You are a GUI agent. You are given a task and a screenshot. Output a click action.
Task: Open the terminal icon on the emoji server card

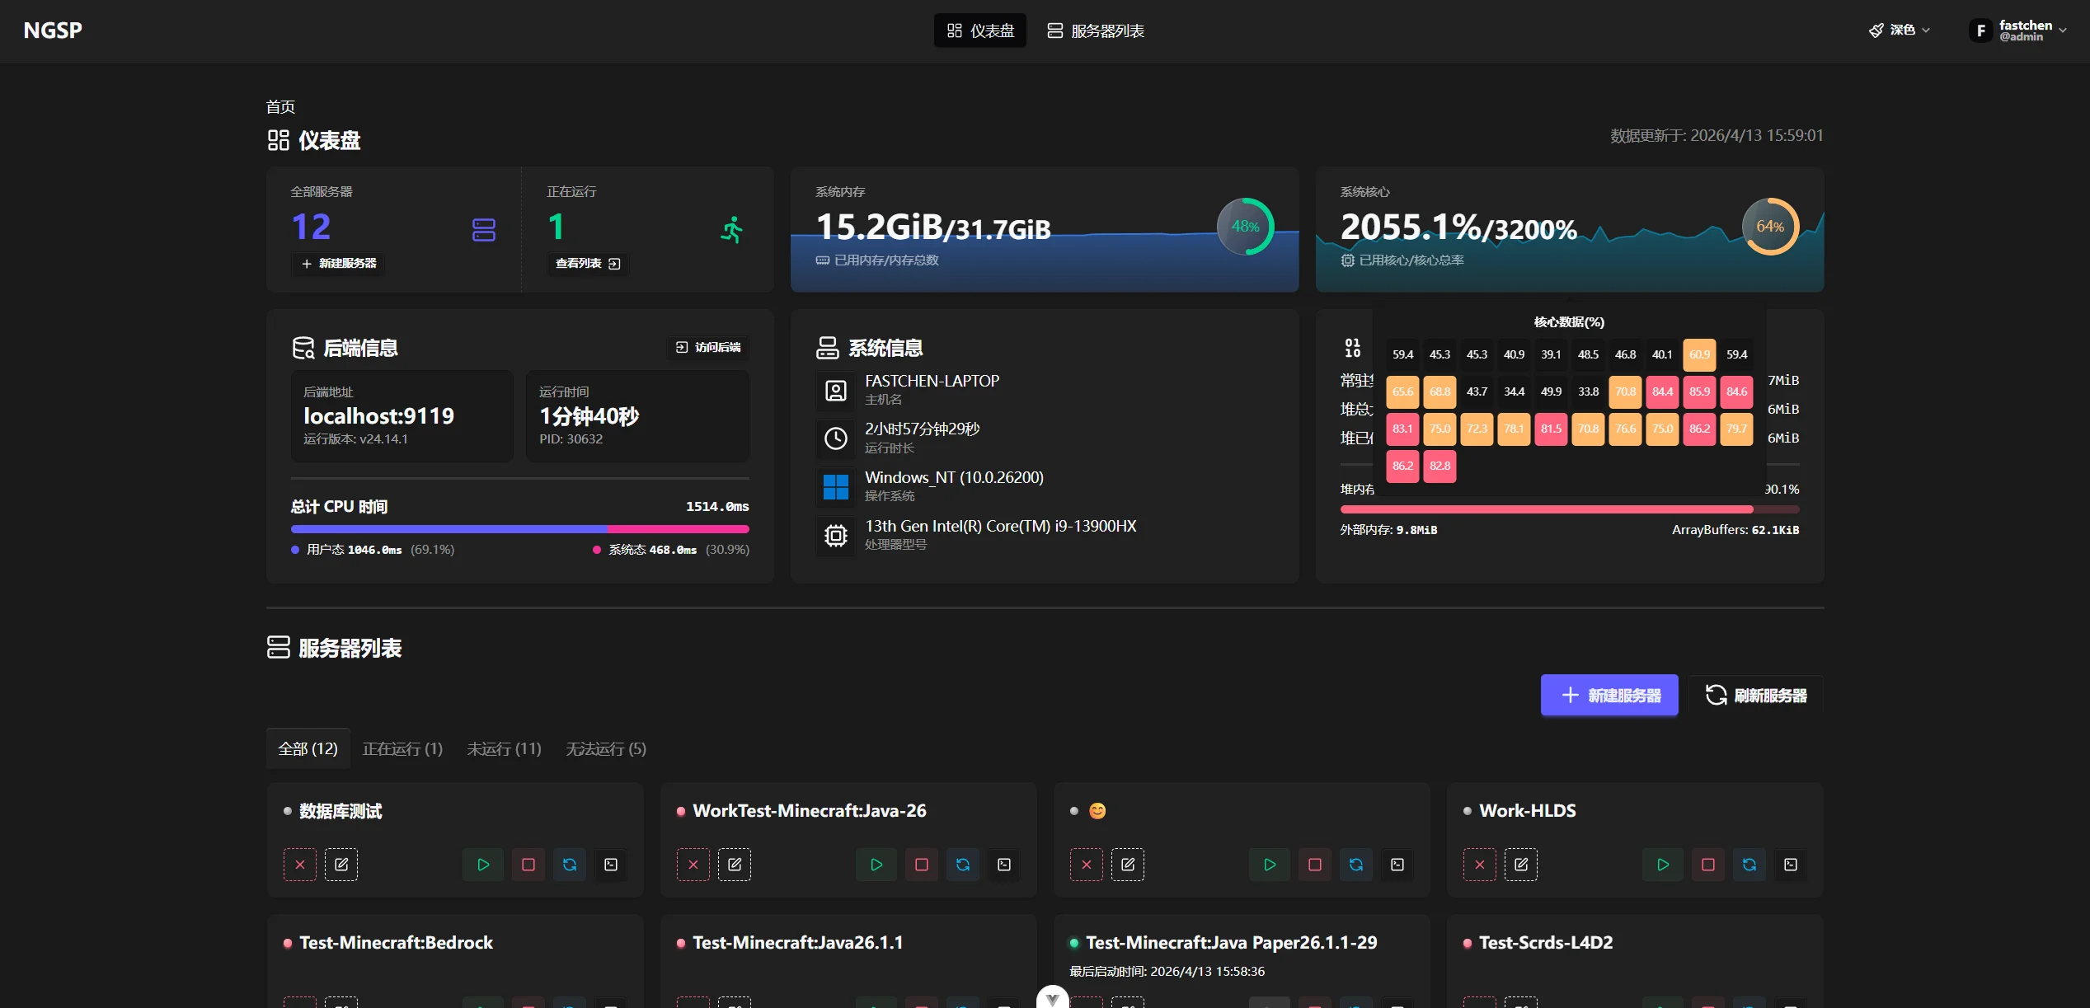point(1397,865)
